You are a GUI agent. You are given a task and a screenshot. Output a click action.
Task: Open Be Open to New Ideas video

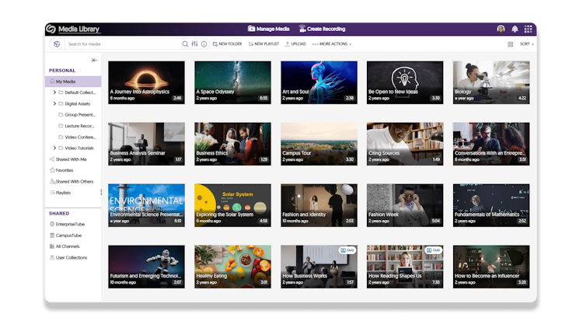[x=405, y=82]
